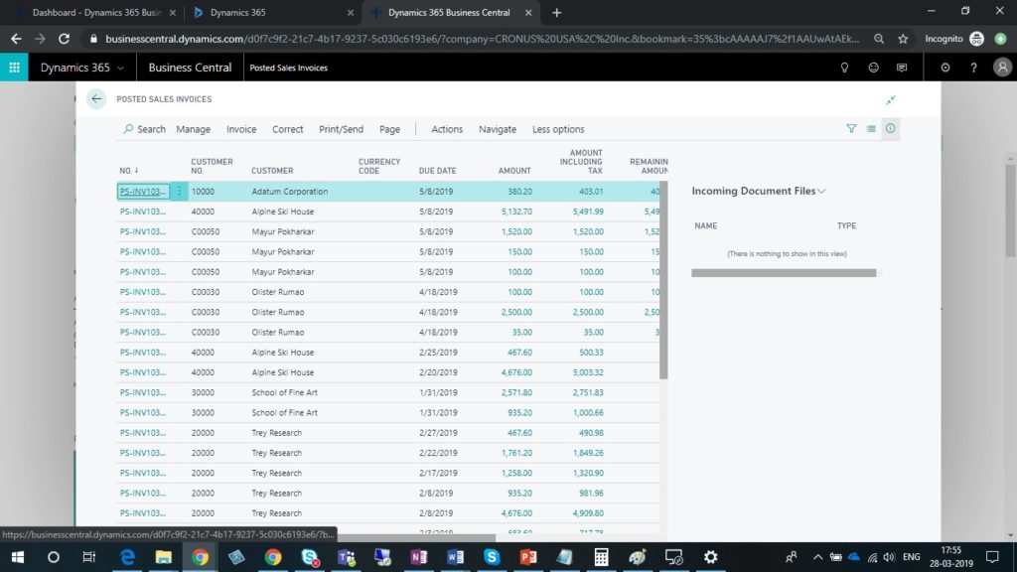Sort by the No. column header
This screenshot has width=1017, height=572.
pos(128,171)
